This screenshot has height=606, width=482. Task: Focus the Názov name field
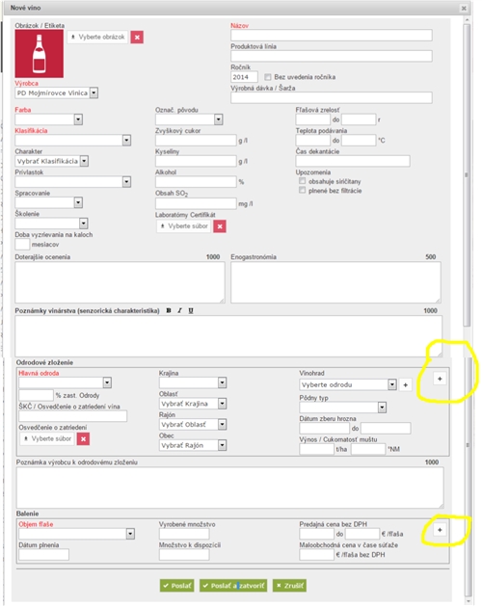(331, 36)
